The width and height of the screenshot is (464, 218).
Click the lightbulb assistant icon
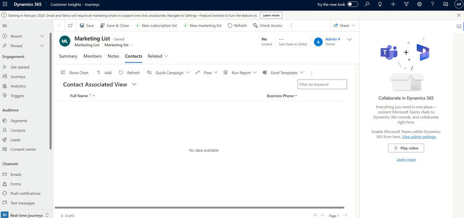coord(380,4)
